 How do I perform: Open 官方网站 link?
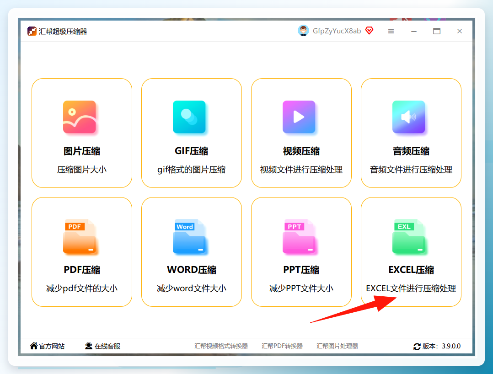pos(52,346)
